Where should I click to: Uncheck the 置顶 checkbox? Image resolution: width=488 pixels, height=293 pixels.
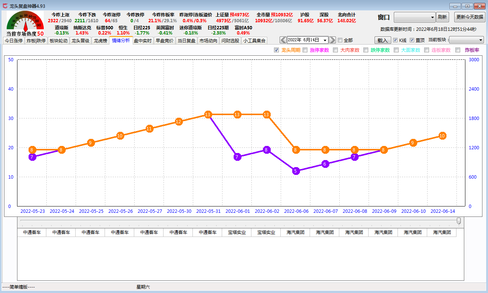pos(412,40)
